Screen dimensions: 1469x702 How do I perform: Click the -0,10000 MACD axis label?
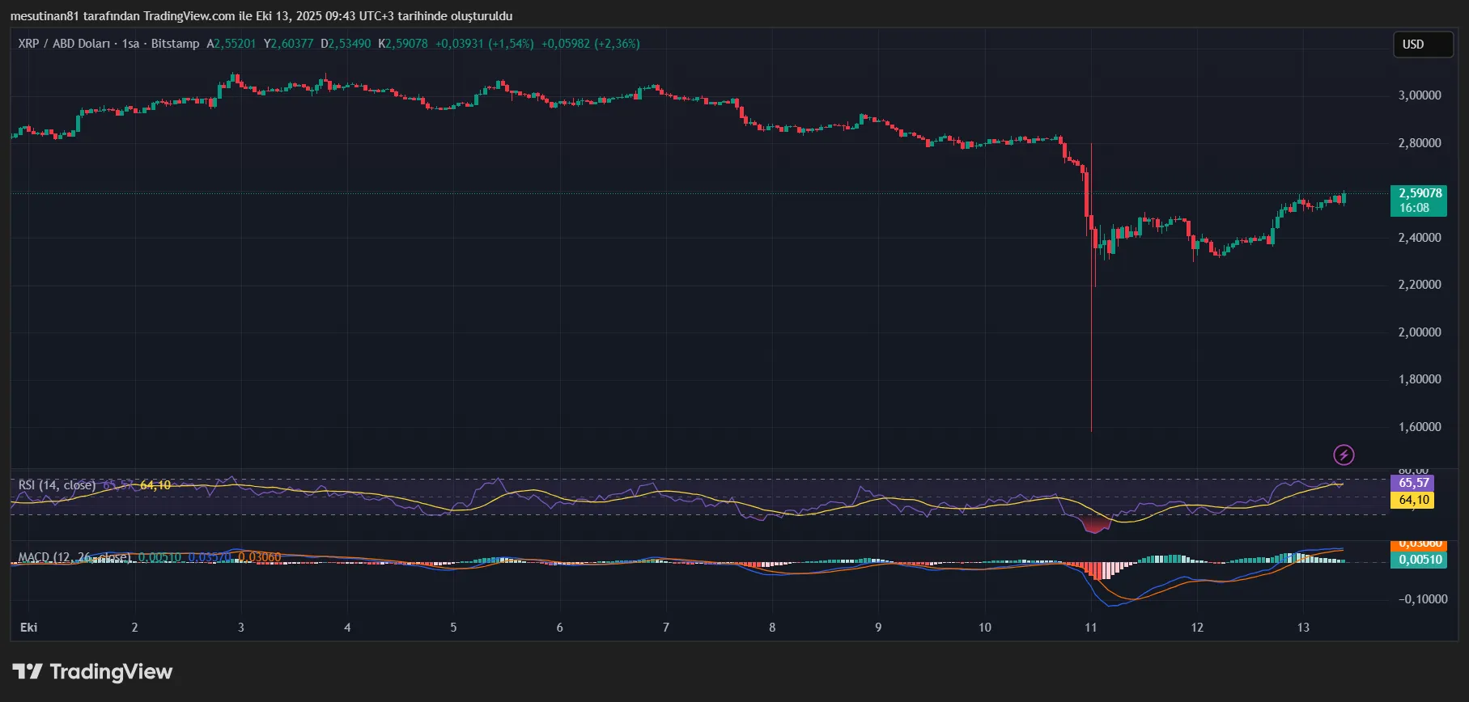[x=1423, y=599]
